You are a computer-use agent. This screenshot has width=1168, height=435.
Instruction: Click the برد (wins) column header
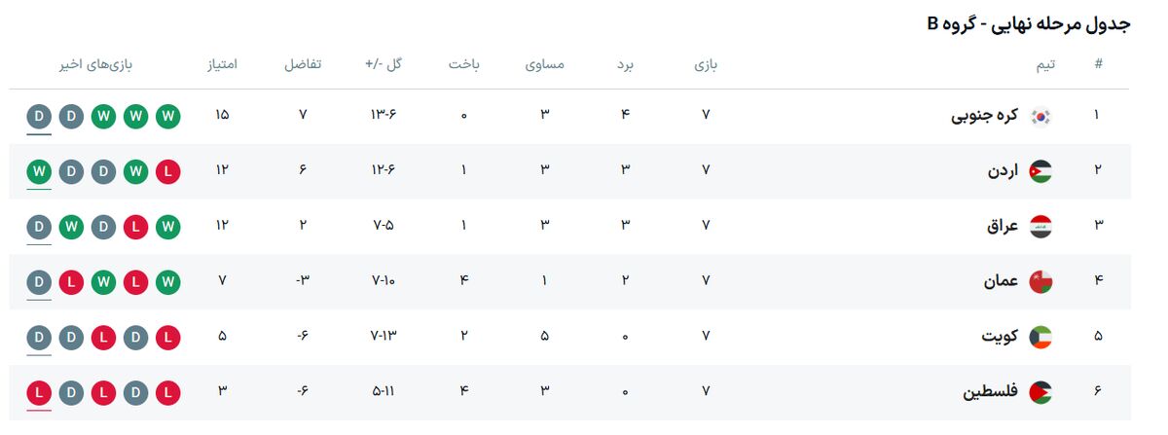[x=625, y=65]
